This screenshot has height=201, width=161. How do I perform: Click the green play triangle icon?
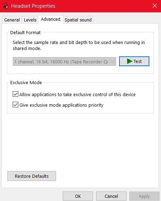[130, 61]
